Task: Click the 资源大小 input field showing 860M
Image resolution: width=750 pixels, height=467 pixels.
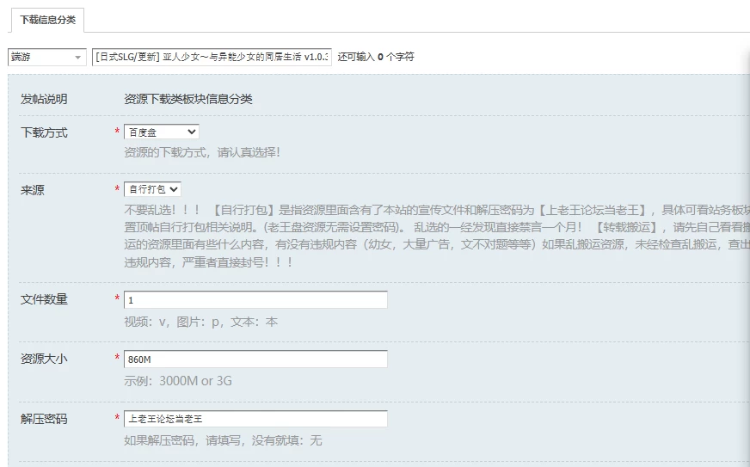Action: [x=255, y=359]
